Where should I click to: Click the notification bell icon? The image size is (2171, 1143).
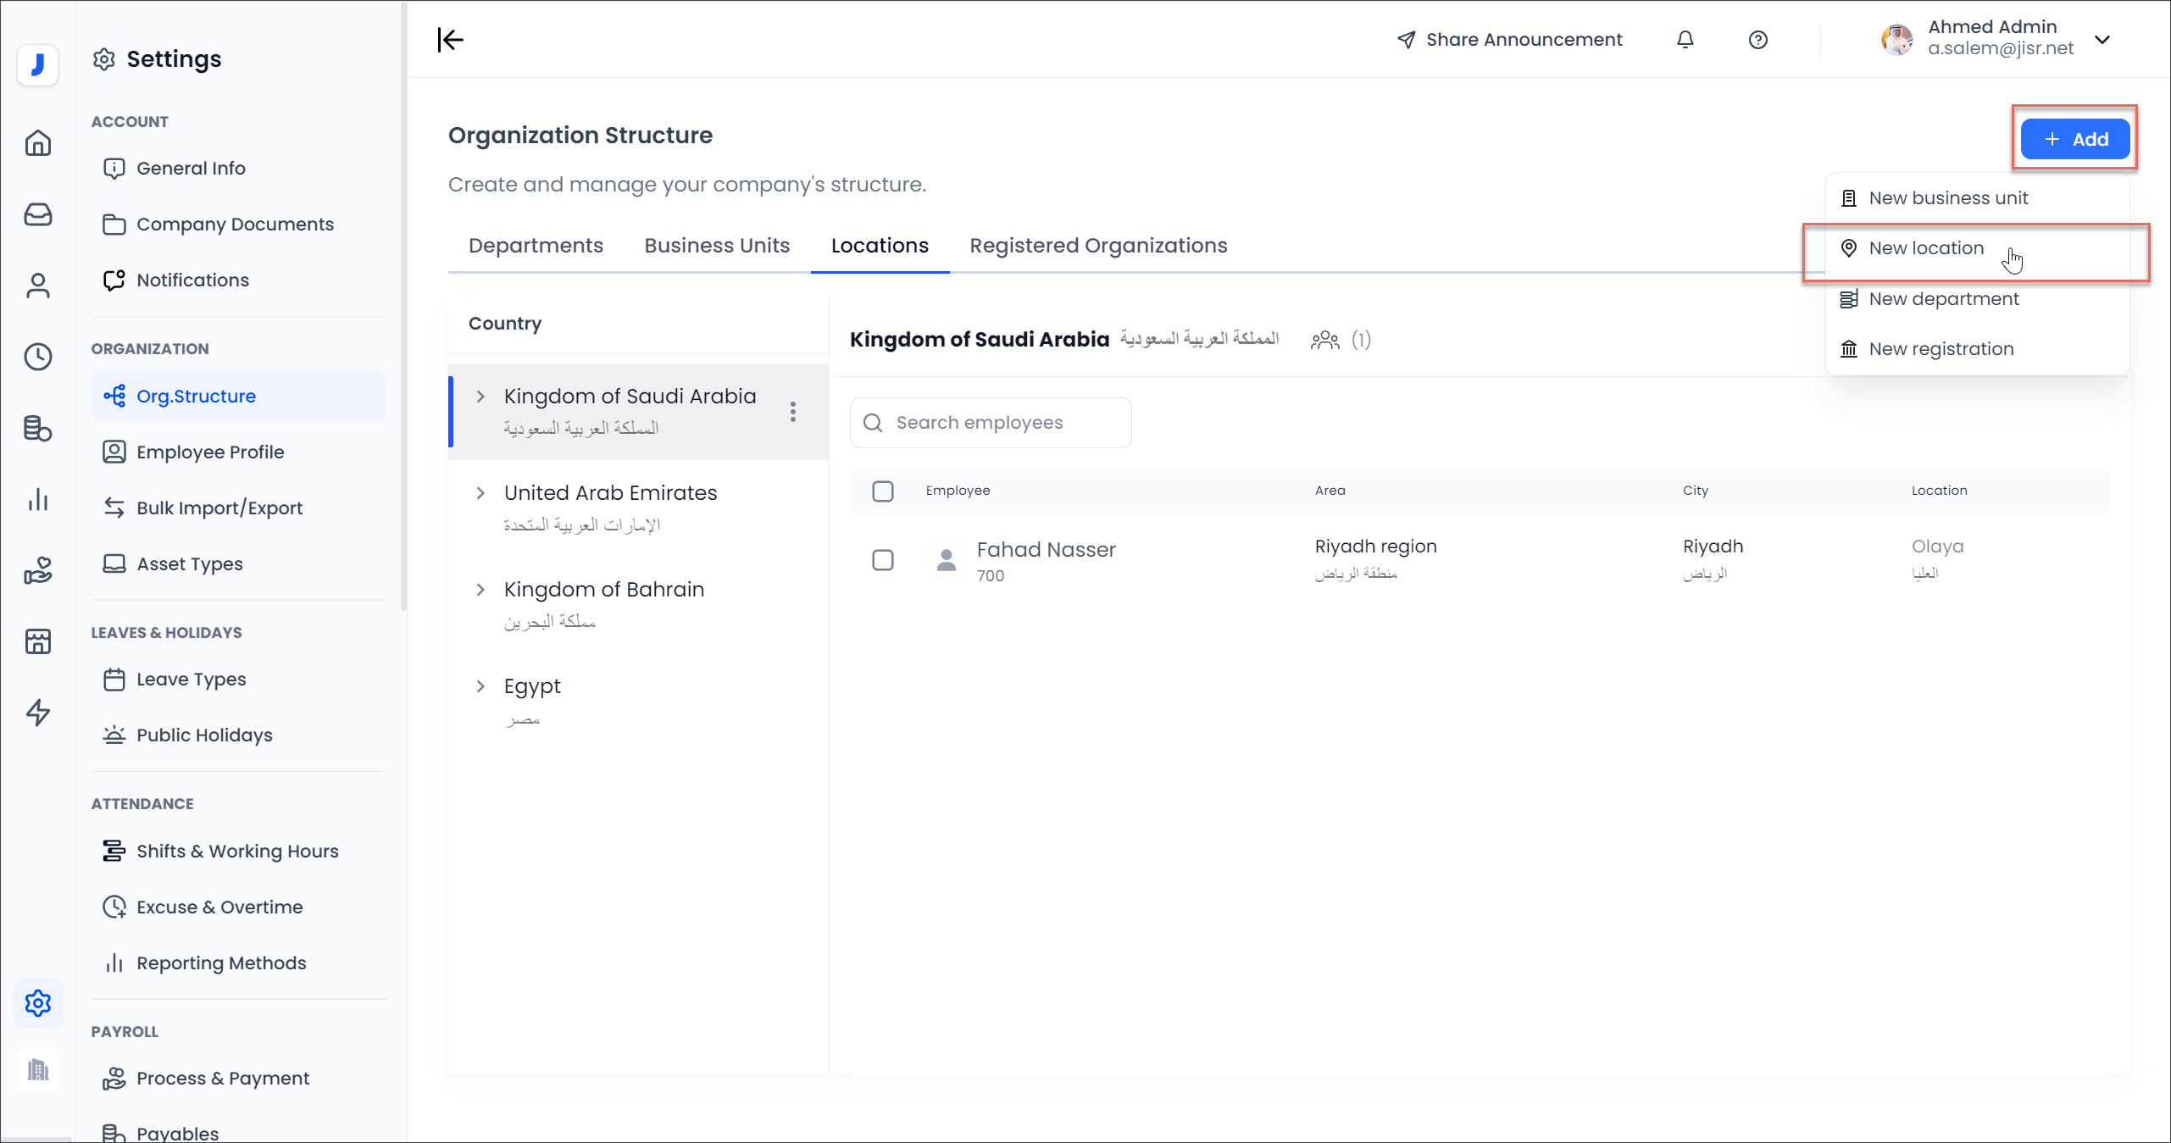1685,40
